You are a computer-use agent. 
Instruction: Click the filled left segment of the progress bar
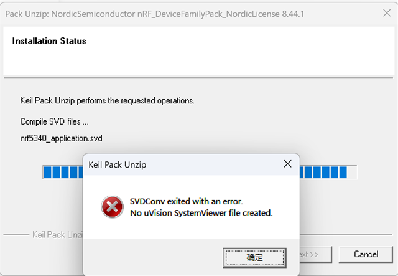click(x=63, y=172)
